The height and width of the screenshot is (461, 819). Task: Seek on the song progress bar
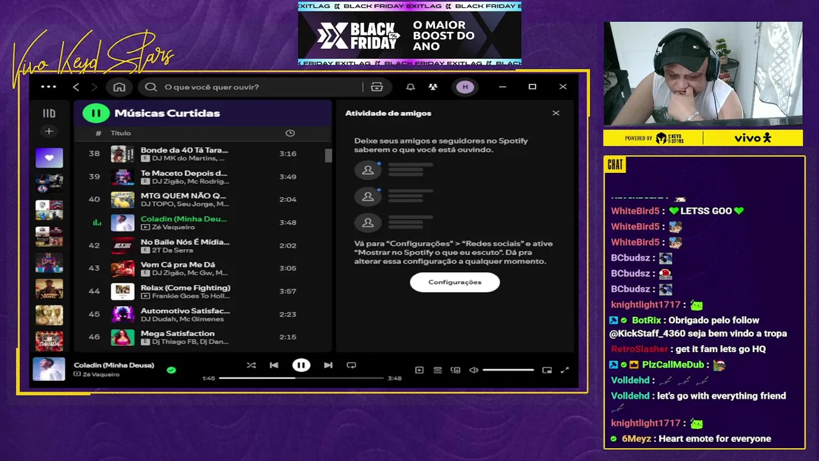[x=301, y=378]
